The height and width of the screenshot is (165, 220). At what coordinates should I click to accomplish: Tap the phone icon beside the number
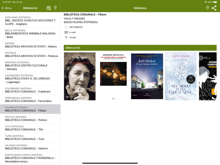(x=66, y=27)
